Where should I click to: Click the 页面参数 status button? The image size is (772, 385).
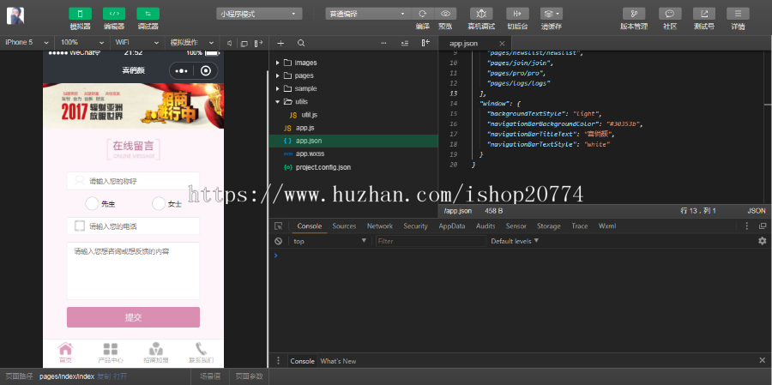coord(249,376)
